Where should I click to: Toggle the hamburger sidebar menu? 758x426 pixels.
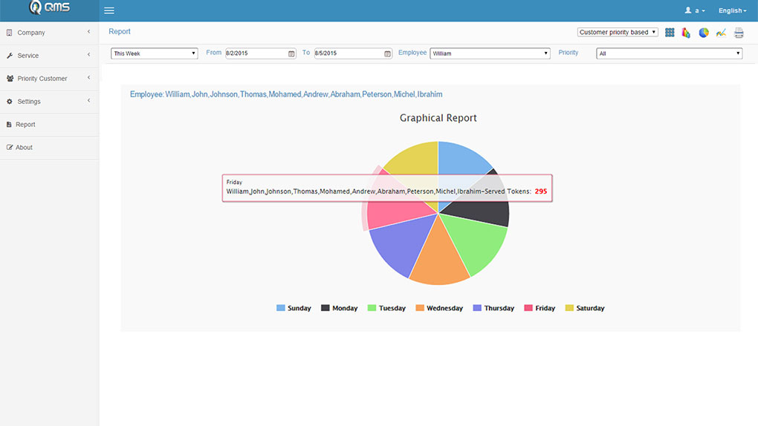click(x=109, y=10)
